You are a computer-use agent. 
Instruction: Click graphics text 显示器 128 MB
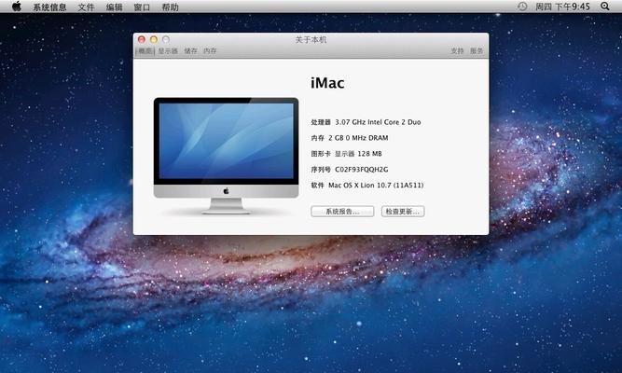[x=358, y=154]
